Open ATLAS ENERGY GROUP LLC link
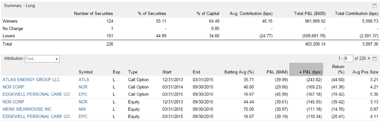 click(31, 79)
